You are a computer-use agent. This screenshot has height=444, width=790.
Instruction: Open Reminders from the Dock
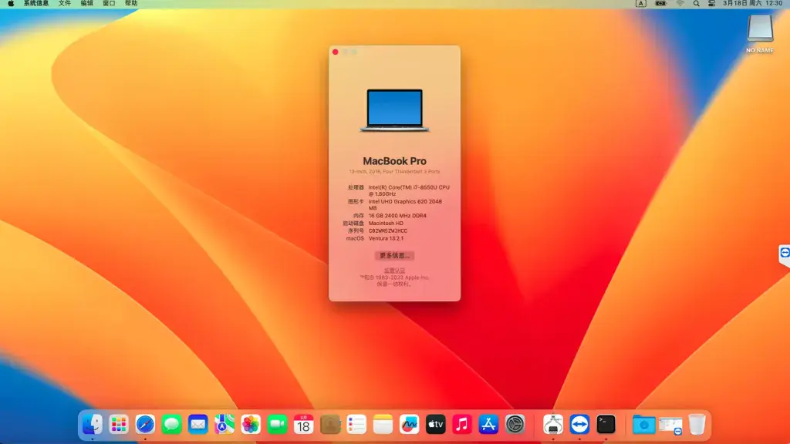pos(356,425)
